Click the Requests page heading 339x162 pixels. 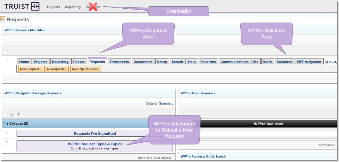coord(18,20)
